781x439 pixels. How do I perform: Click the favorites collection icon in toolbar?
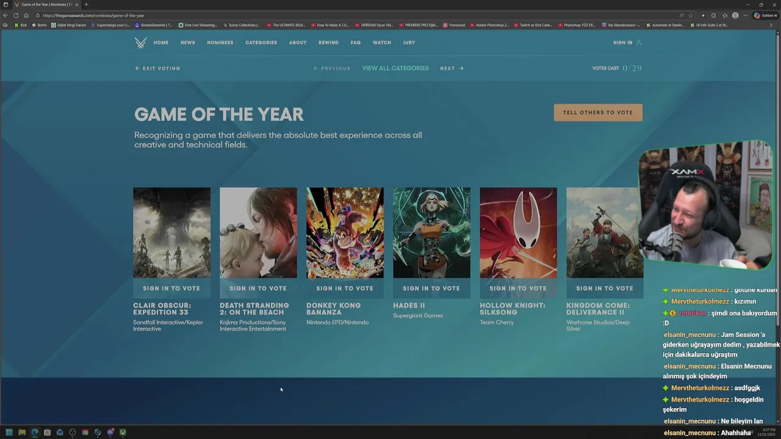point(725,15)
